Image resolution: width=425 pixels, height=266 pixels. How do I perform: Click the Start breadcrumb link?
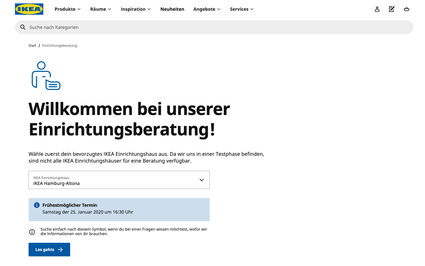tap(32, 46)
